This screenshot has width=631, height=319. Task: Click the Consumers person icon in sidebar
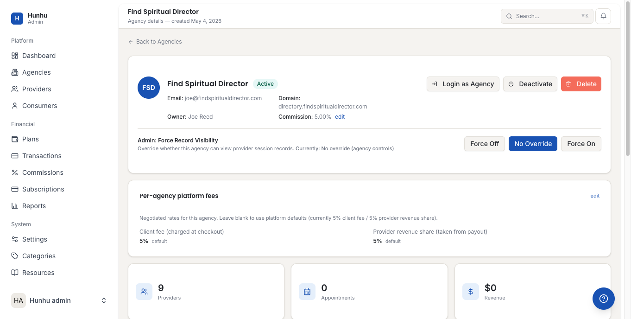[15, 106]
